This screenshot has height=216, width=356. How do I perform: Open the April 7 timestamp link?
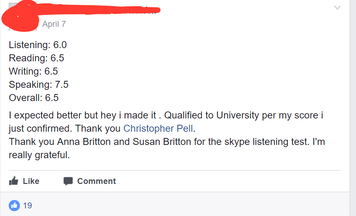point(54,24)
